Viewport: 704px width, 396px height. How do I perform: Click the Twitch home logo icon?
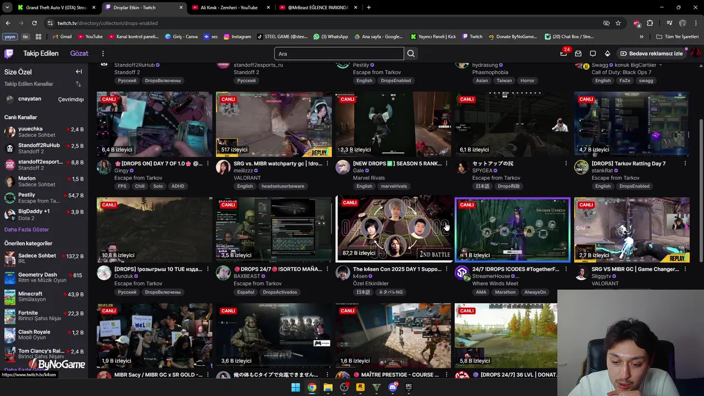pos(9,53)
